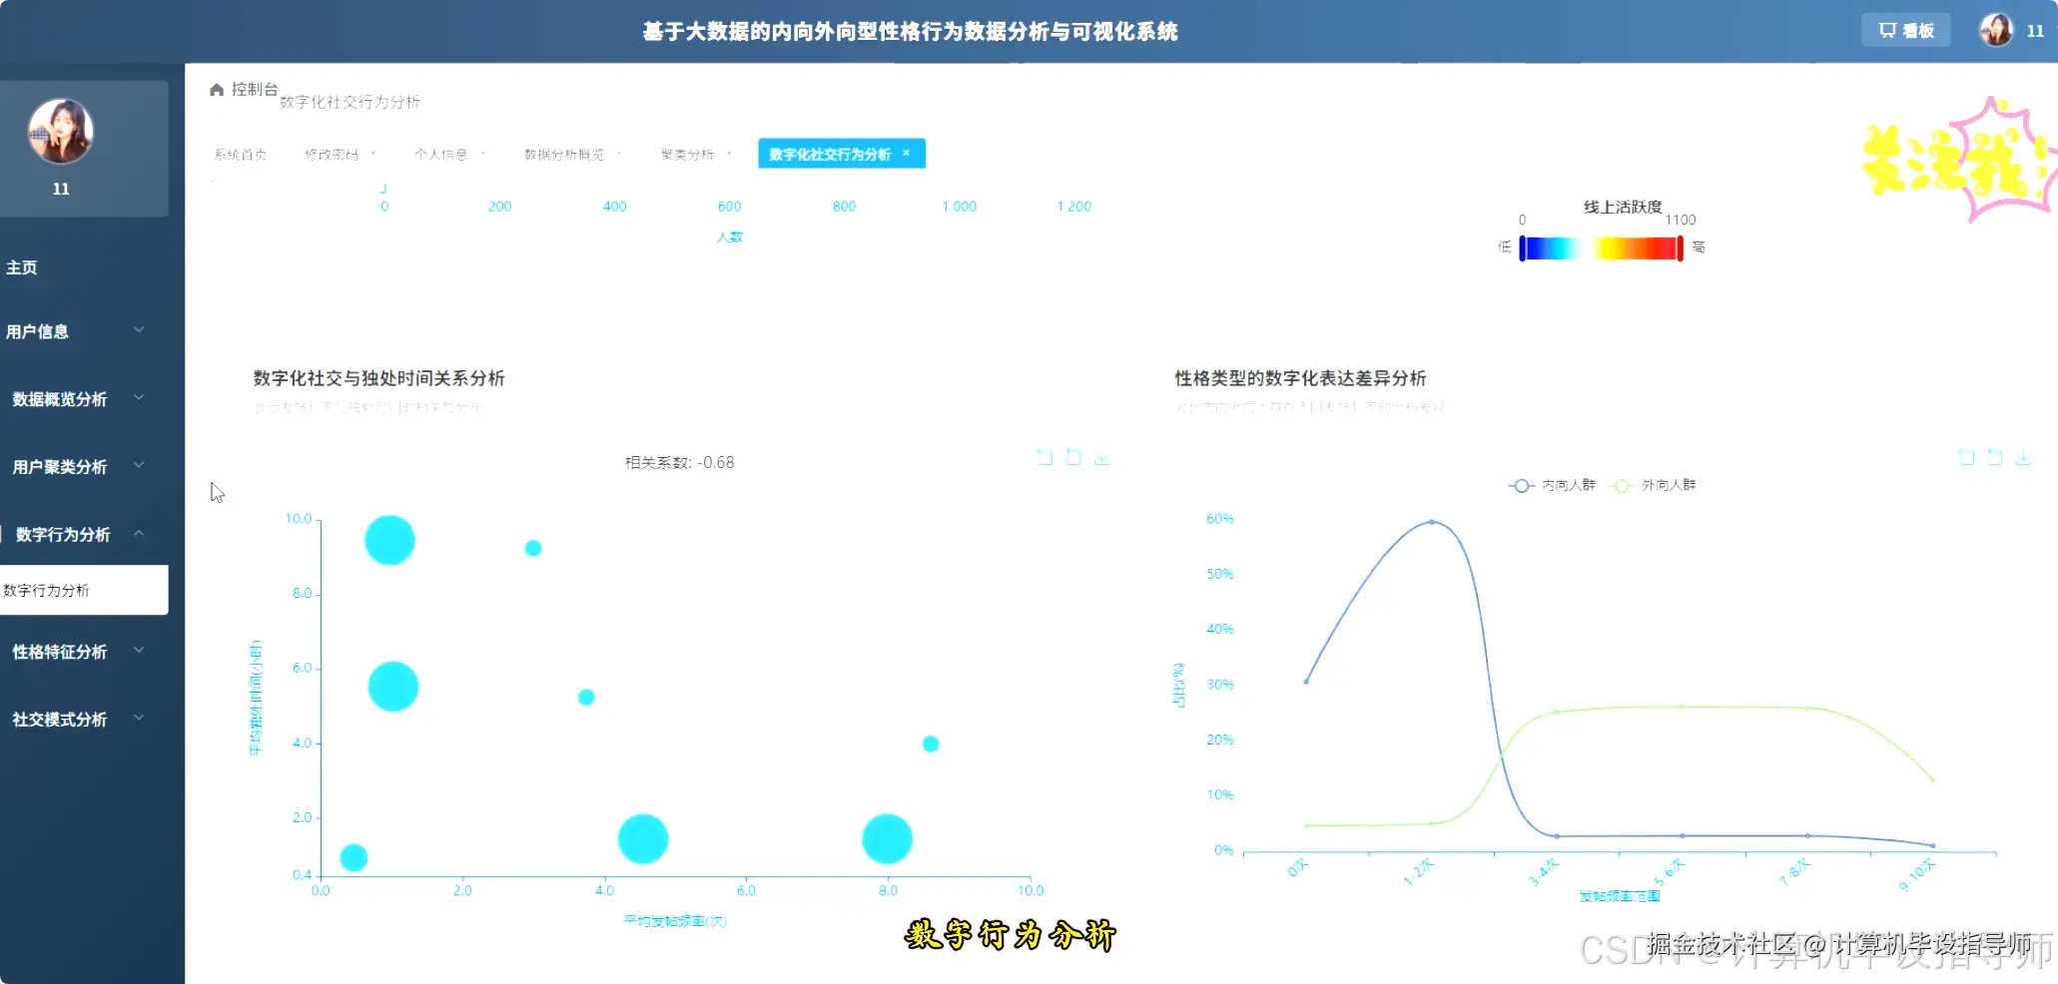This screenshot has height=984, width=2058.
Task: Close the 数字化社交行为分析 tab
Action: [907, 153]
